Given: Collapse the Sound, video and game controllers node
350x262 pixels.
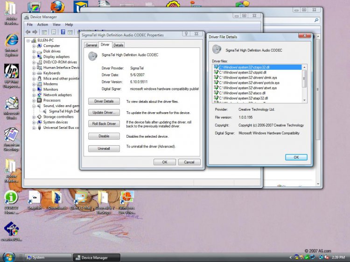Looking at the screenshot, I should tap(34, 106).
